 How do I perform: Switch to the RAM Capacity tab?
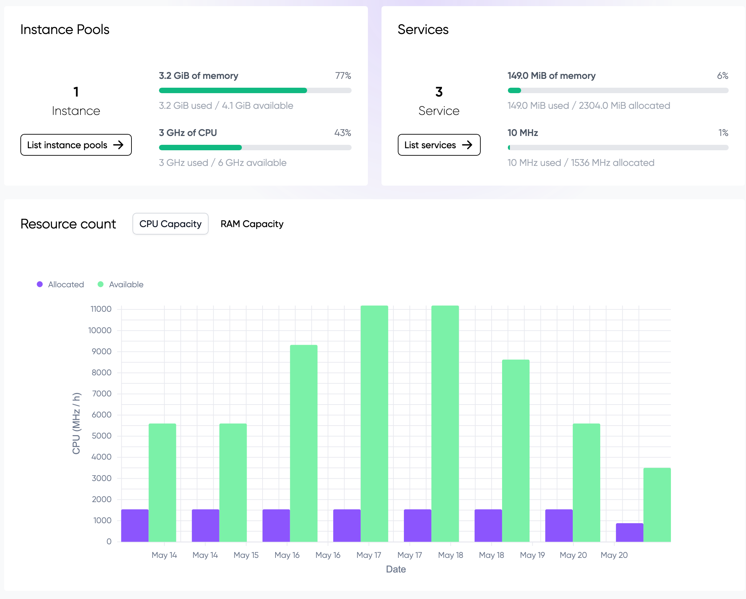[252, 224]
